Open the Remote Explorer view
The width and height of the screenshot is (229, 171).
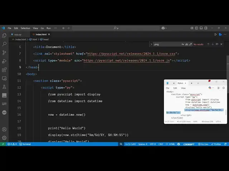4,78
